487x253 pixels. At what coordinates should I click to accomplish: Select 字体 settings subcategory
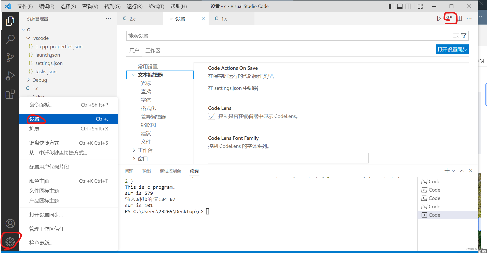click(146, 100)
